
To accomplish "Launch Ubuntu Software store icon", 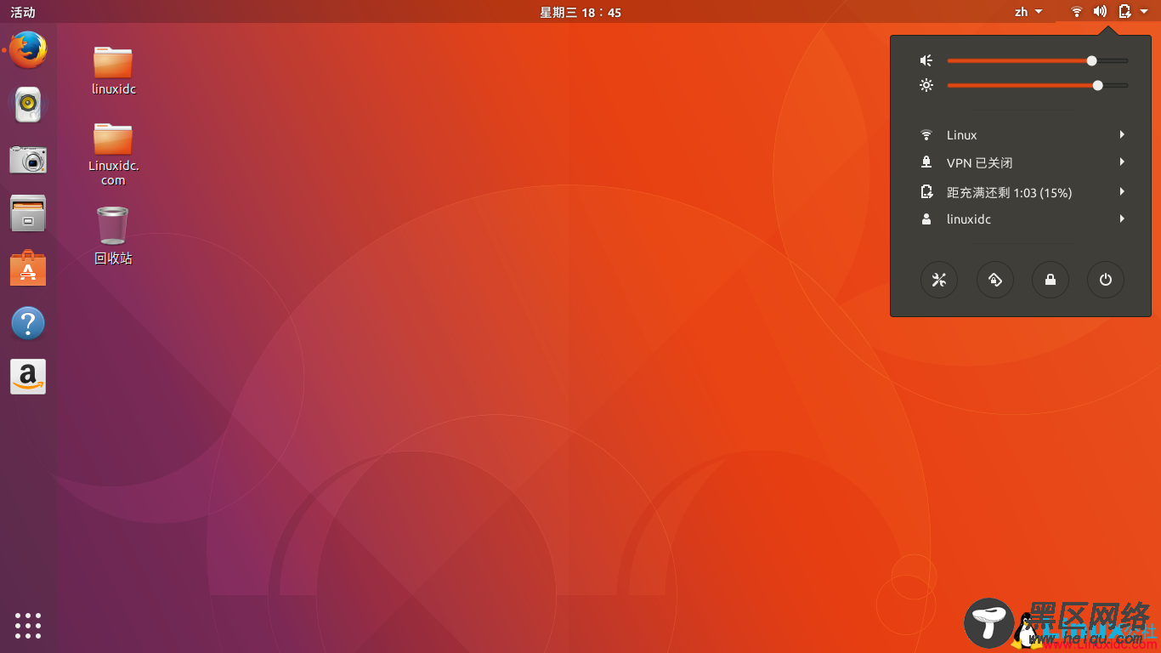I will click(x=28, y=268).
